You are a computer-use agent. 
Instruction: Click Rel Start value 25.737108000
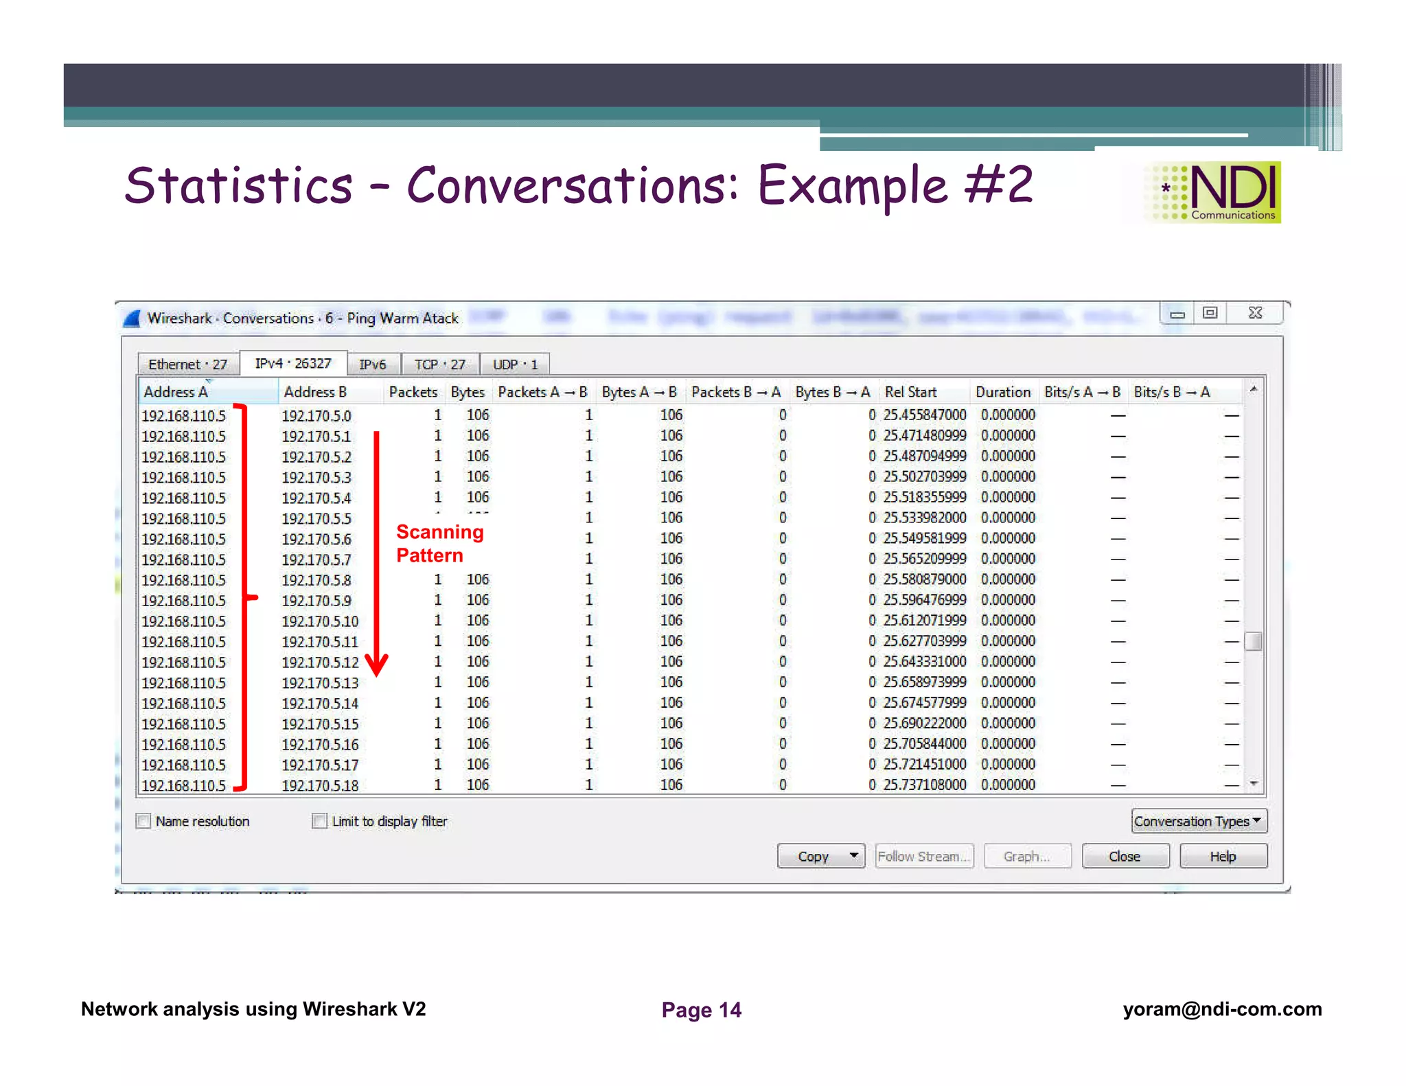(x=925, y=785)
